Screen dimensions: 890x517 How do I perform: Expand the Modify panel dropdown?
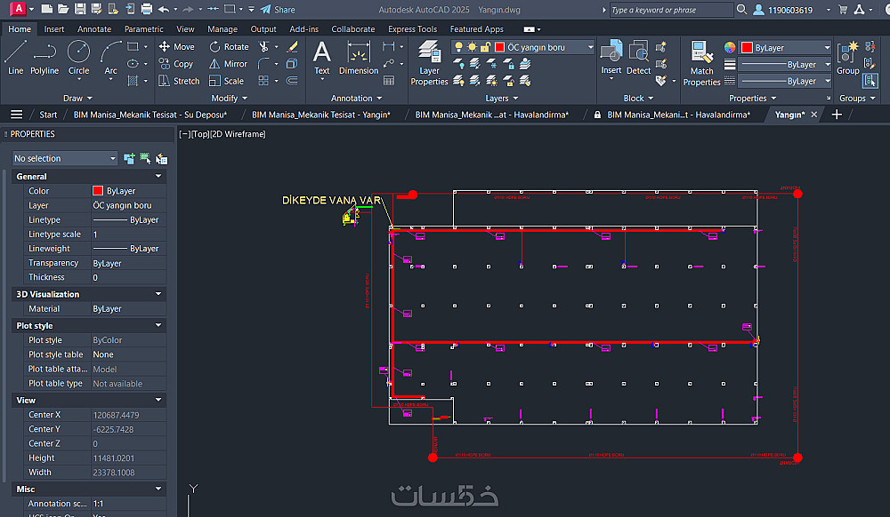pos(230,98)
